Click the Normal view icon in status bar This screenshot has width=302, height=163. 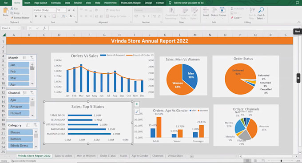point(247,161)
